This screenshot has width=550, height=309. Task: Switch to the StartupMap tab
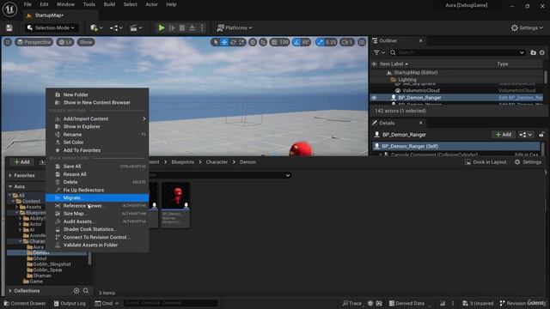(x=48, y=15)
